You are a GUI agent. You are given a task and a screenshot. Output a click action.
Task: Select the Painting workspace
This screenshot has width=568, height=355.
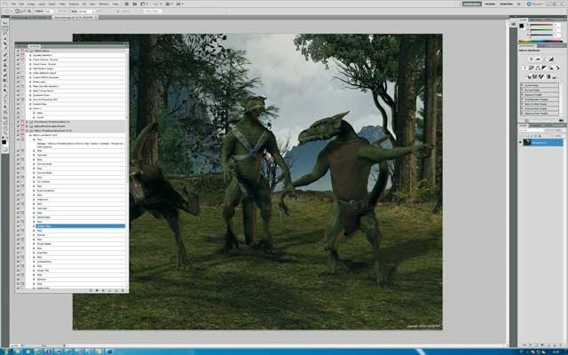point(506,4)
